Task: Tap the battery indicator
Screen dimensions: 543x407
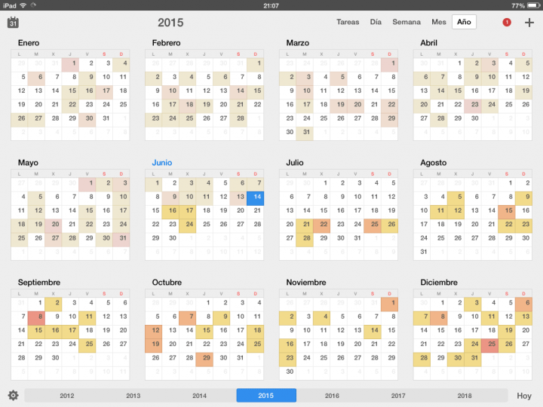Action: pos(533,5)
